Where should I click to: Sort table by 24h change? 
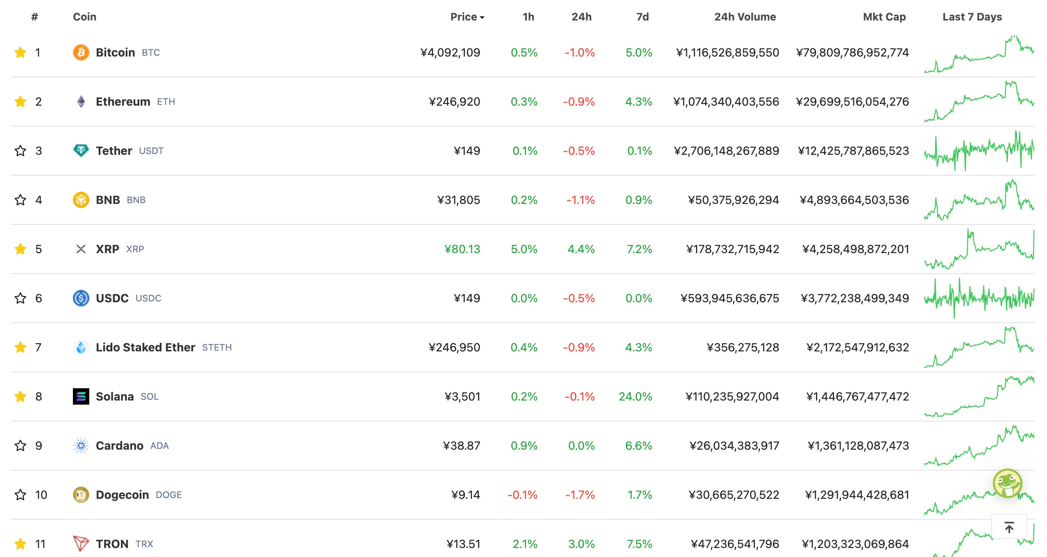(x=582, y=17)
